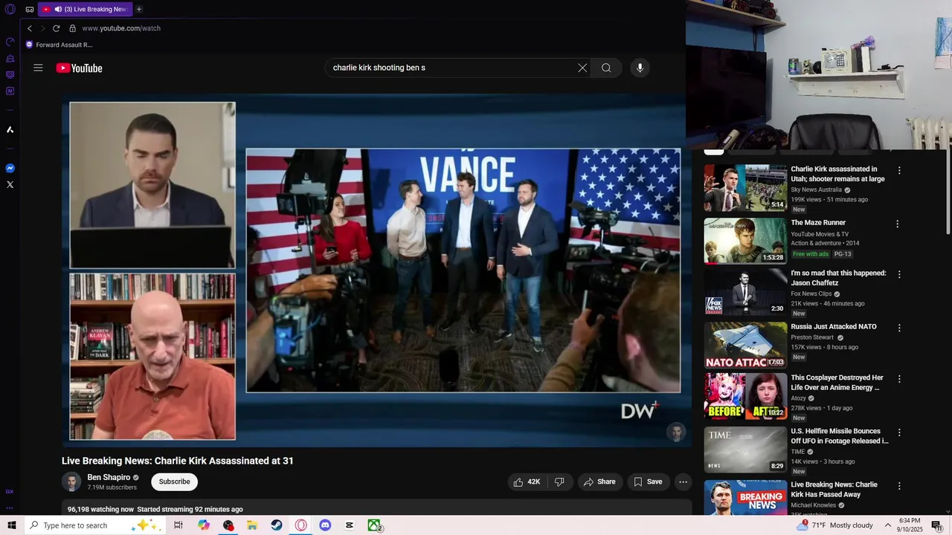Image resolution: width=952 pixels, height=535 pixels.
Task: Open GX Control speedometer in sidebar
Action: (10, 42)
